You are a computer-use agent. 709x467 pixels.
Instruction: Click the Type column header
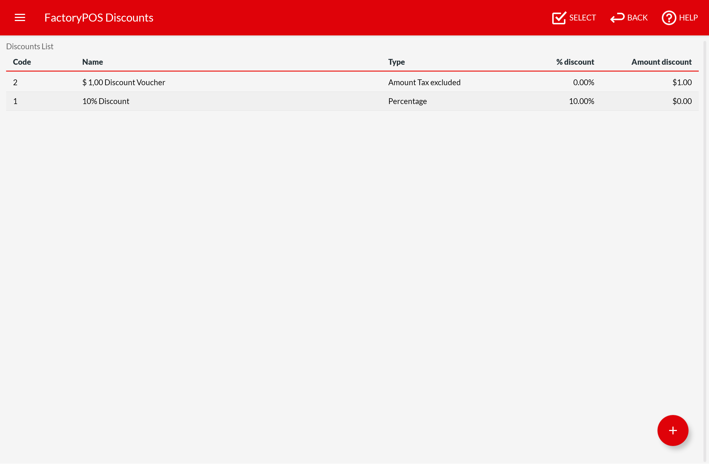click(396, 62)
